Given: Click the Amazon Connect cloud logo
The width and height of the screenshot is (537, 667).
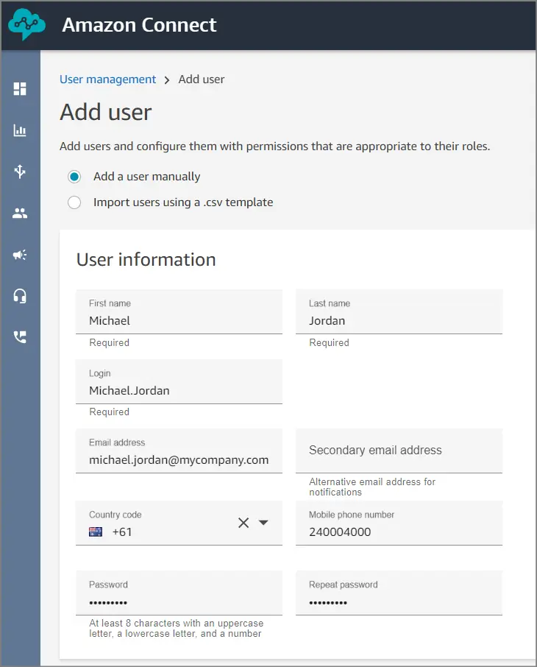Looking at the screenshot, I should (26, 25).
